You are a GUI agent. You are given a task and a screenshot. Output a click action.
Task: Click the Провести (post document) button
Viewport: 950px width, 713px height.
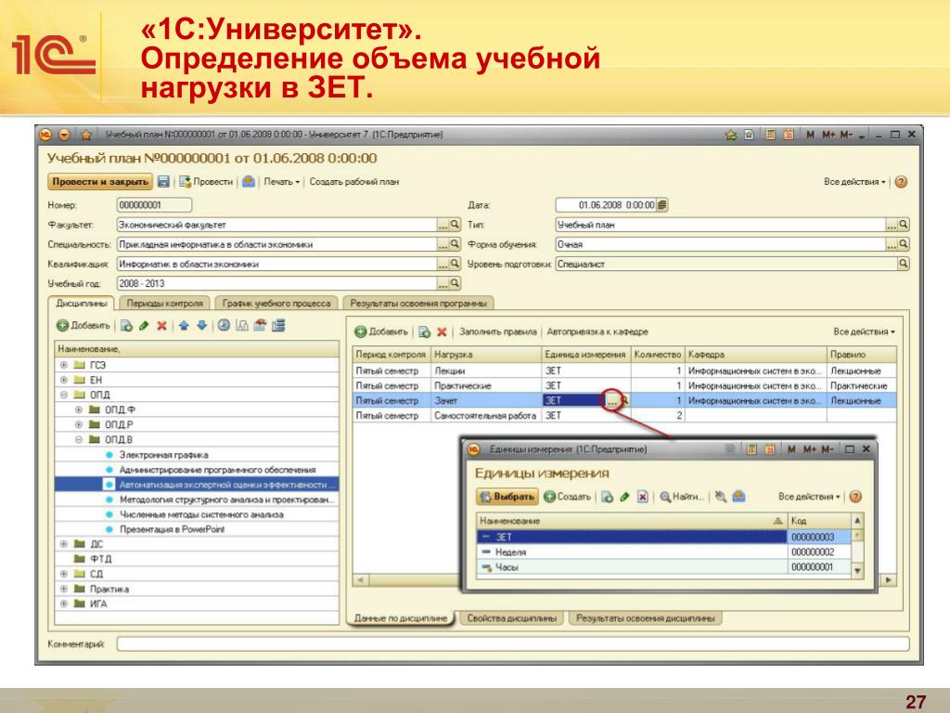206,181
